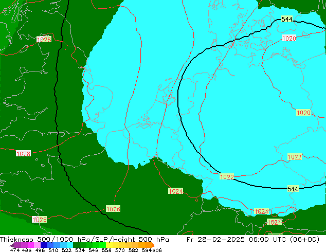Image resolution: width=326 pixels, height=252 pixels.
Task: Click the legend value 474
Action: tap(15, 250)
